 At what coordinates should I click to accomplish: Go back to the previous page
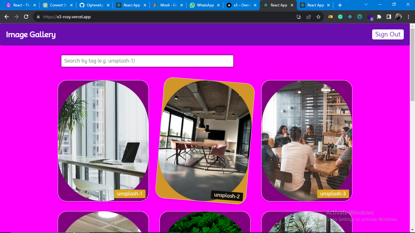click(7, 17)
